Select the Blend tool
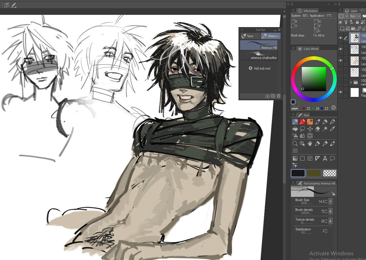The width and height of the screenshot is (366, 260). click(x=303, y=136)
